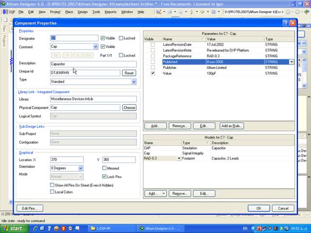Toggle visibility of the Value parameter
Image resolution: width=311 pixels, height=233 pixels.
(153, 73)
